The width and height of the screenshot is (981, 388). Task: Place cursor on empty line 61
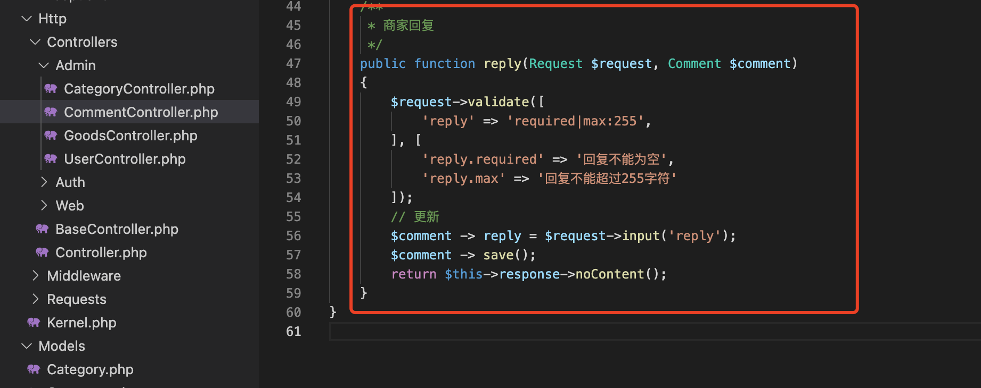pos(655,332)
